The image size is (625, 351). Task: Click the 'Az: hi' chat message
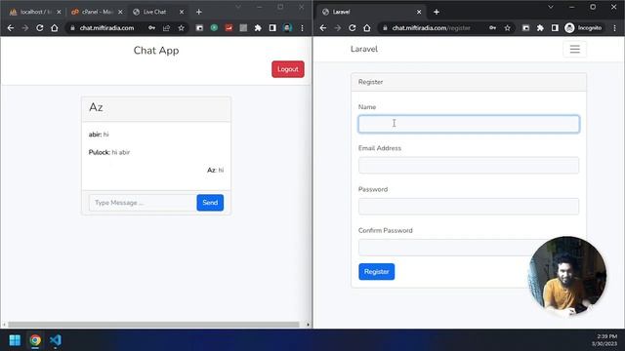(215, 170)
